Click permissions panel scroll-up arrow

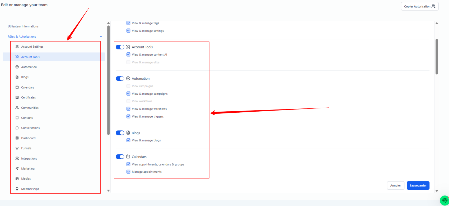[x=437, y=23]
